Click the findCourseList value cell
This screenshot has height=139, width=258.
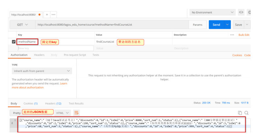point(105,42)
